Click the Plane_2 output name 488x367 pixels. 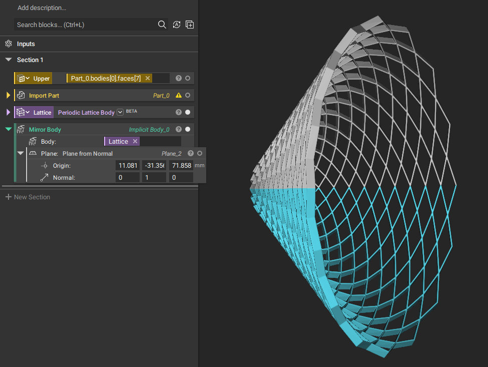172,154
